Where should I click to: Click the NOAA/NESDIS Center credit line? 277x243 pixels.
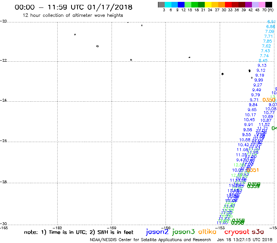point(150,240)
